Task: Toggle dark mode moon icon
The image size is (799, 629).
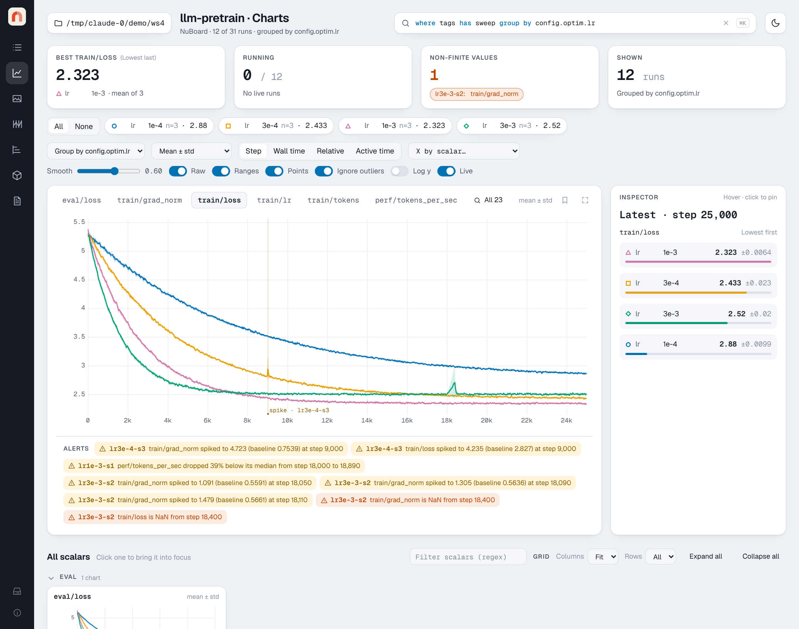Action: (775, 23)
